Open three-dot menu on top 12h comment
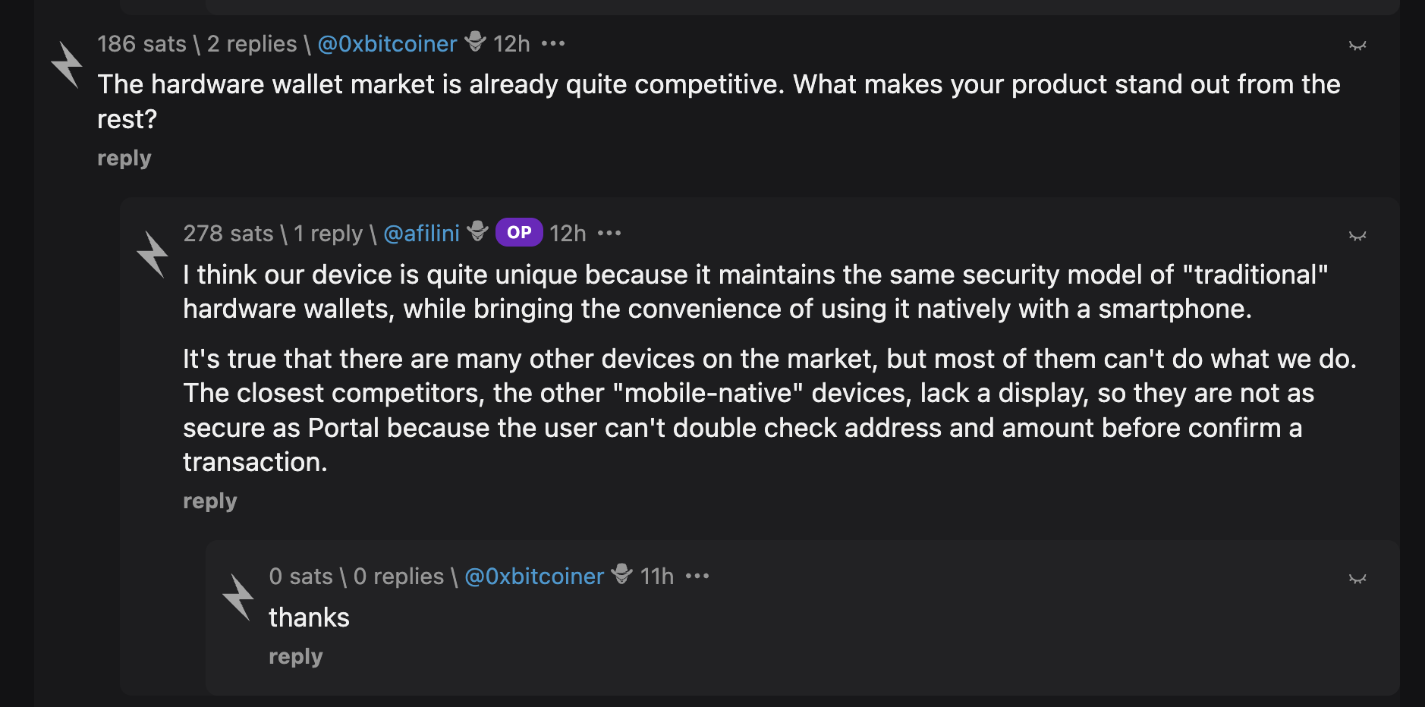This screenshot has height=707, width=1425. pos(553,44)
